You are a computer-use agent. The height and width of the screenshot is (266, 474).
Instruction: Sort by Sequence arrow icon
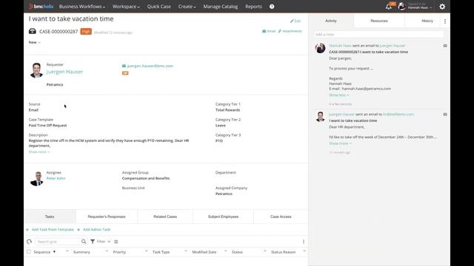tap(54, 251)
